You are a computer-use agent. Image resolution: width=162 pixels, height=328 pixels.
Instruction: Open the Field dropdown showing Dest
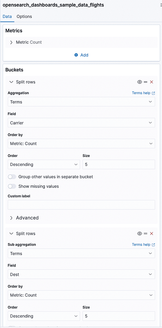(x=81, y=274)
